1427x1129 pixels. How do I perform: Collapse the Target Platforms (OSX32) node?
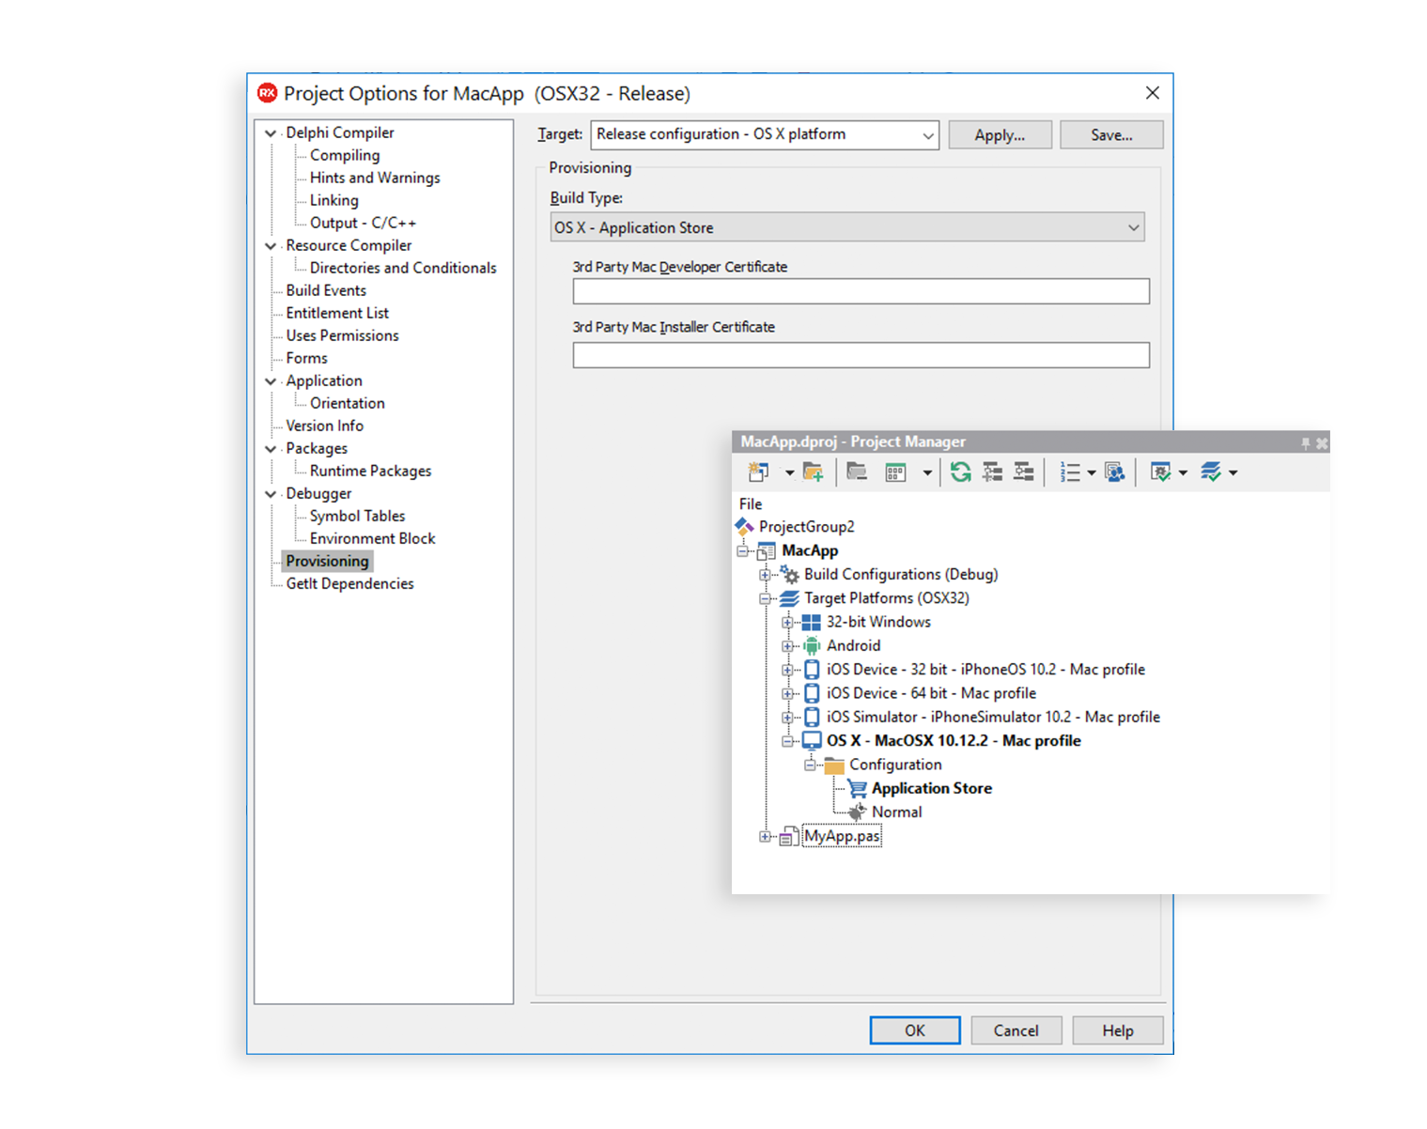point(766,598)
